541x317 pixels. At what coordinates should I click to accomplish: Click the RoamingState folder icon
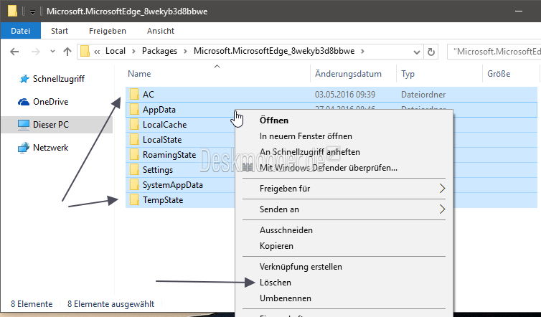pyautogui.click(x=134, y=154)
